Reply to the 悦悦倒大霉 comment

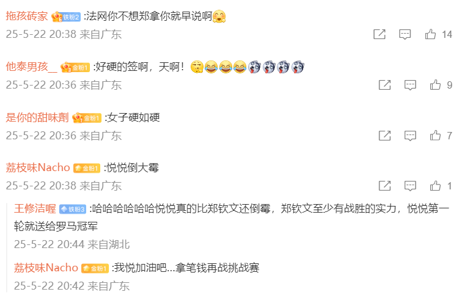[x=410, y=186]
